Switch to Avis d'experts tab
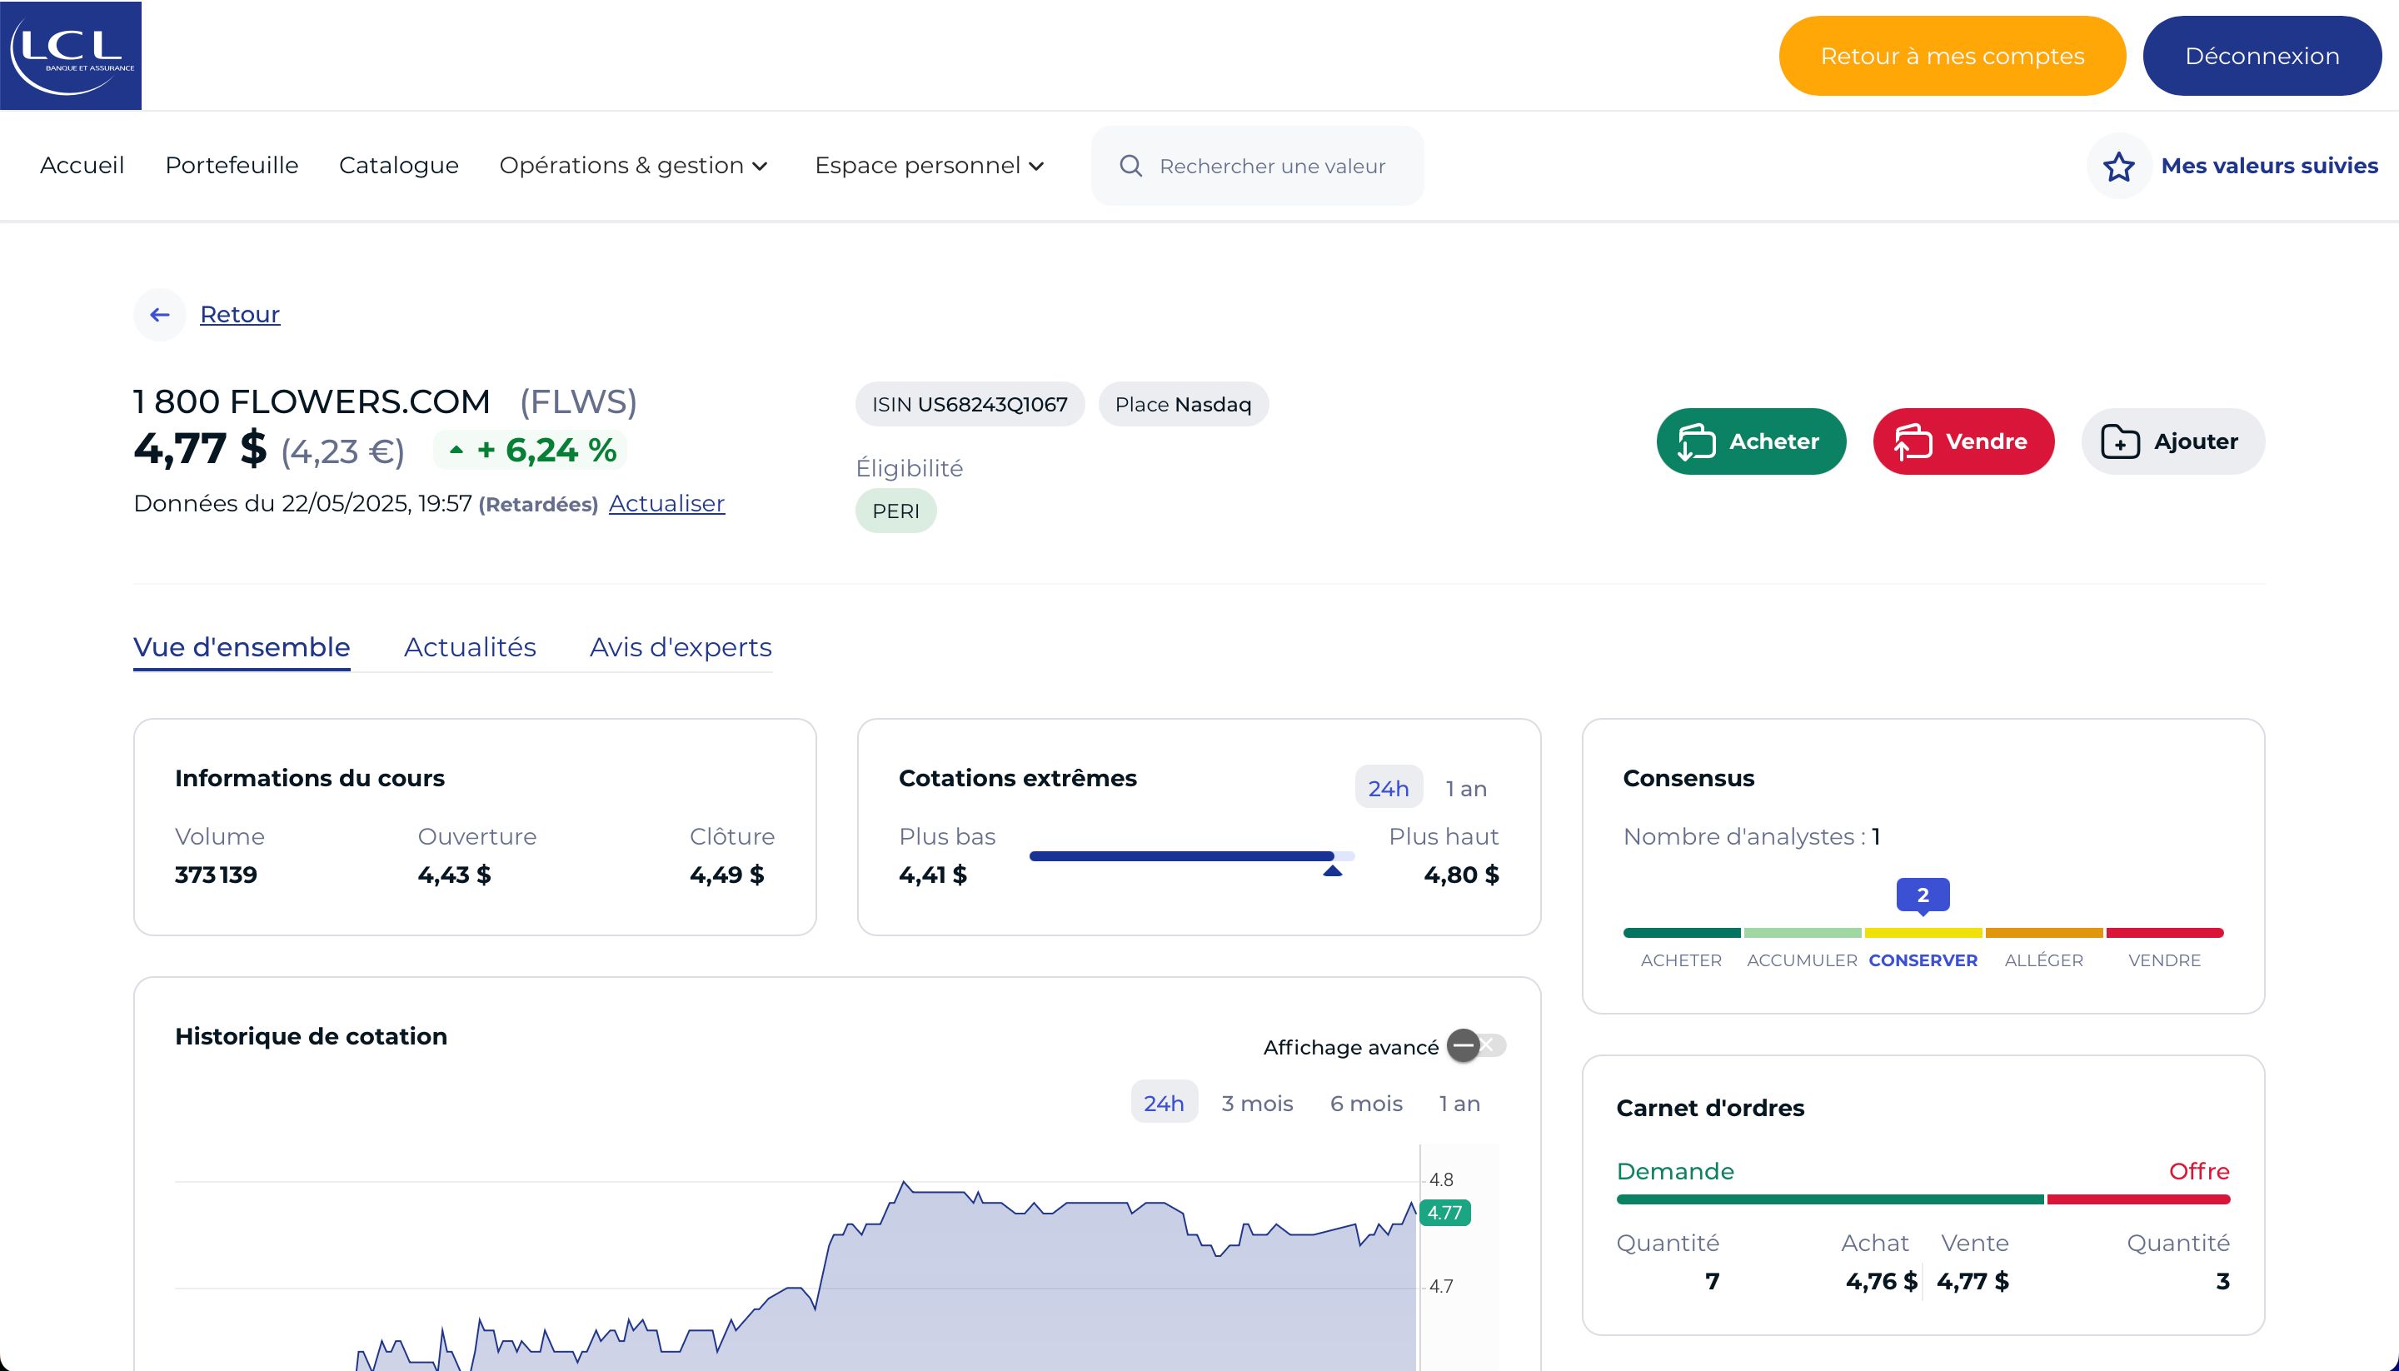This screenshot has height=1371, width=2399. [681, 648]
